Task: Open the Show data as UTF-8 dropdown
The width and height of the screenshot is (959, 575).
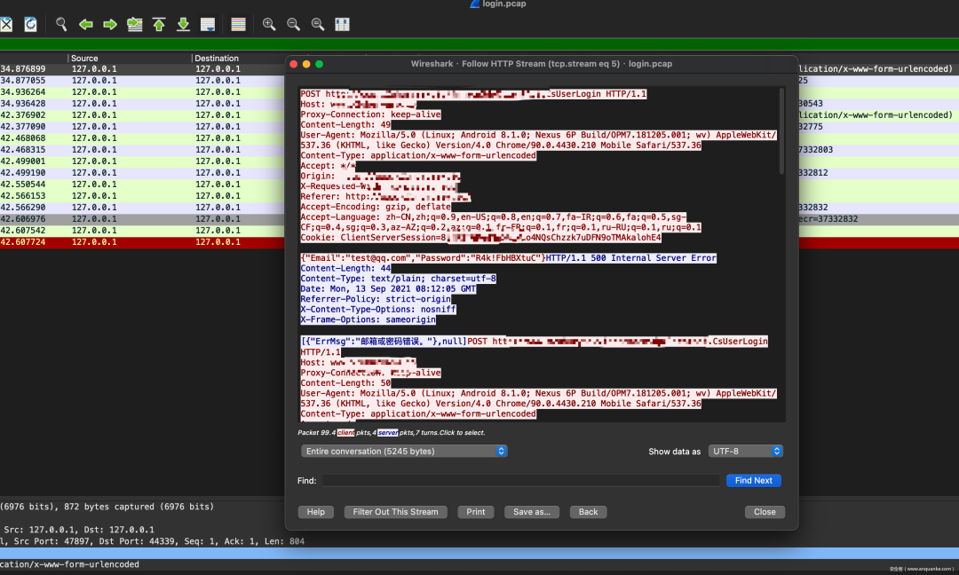Action: tap(746, 451)
